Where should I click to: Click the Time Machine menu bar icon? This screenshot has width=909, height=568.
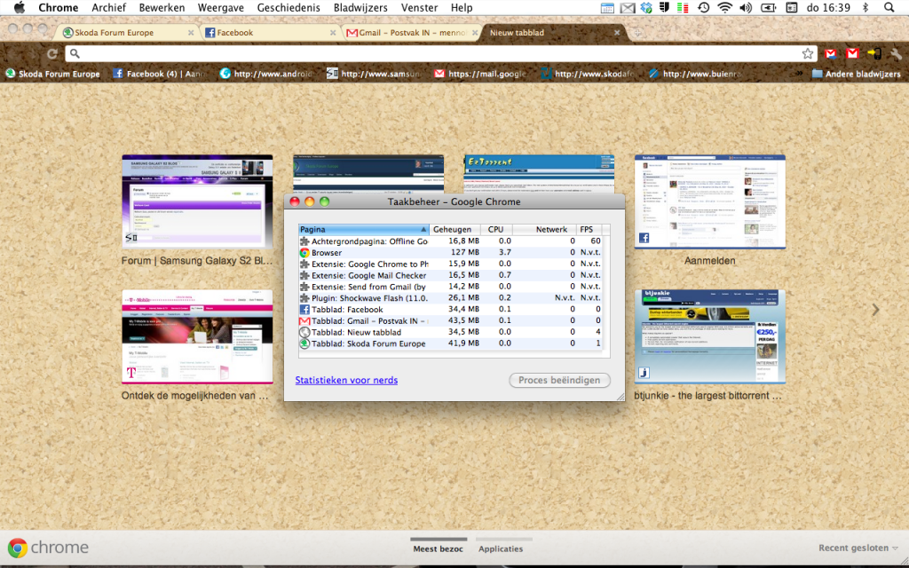703,7
